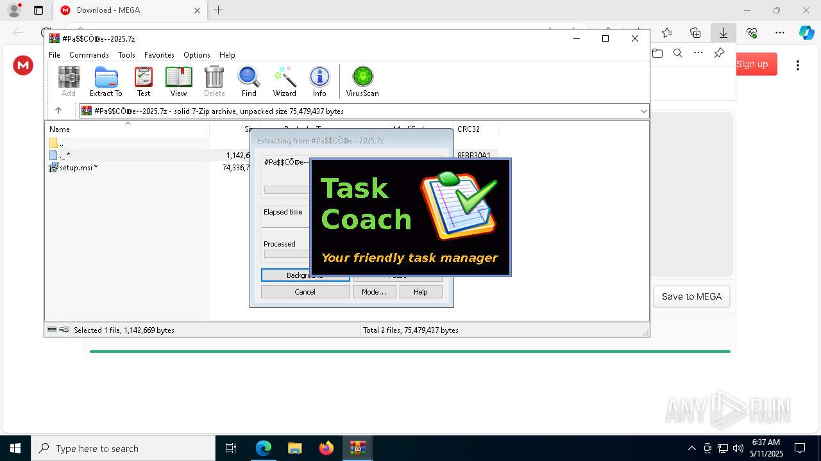Viewport: 821px width, 461px height.
Task: Open Copilot icon in Edge
Action: 806,33
